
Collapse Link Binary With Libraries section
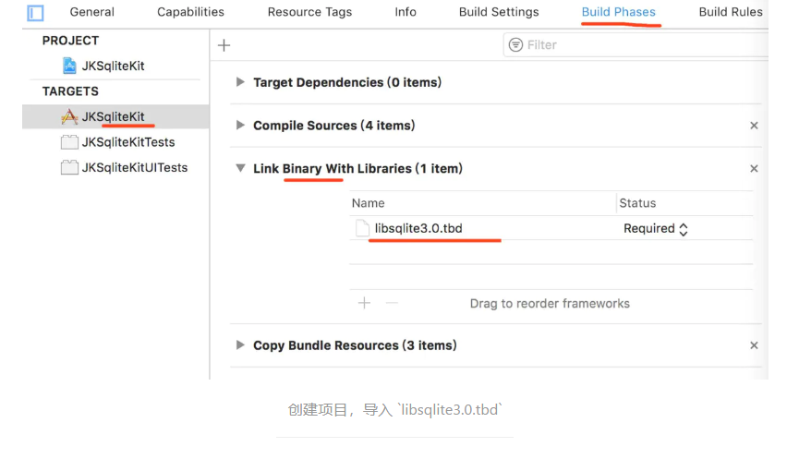[x=240, y=169]
